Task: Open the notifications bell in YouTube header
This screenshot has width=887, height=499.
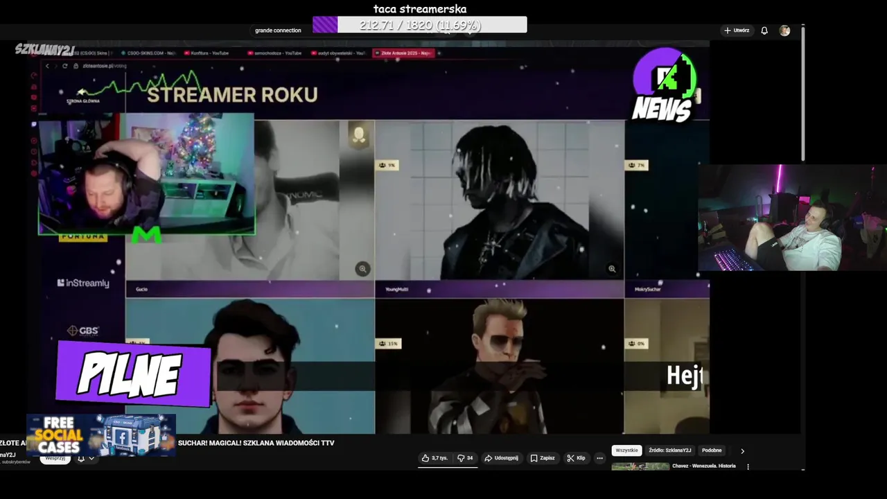Action: 764,30
